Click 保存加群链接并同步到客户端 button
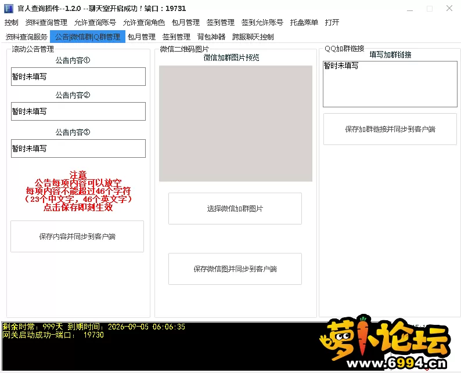461x373 pixels. [390, 129]
